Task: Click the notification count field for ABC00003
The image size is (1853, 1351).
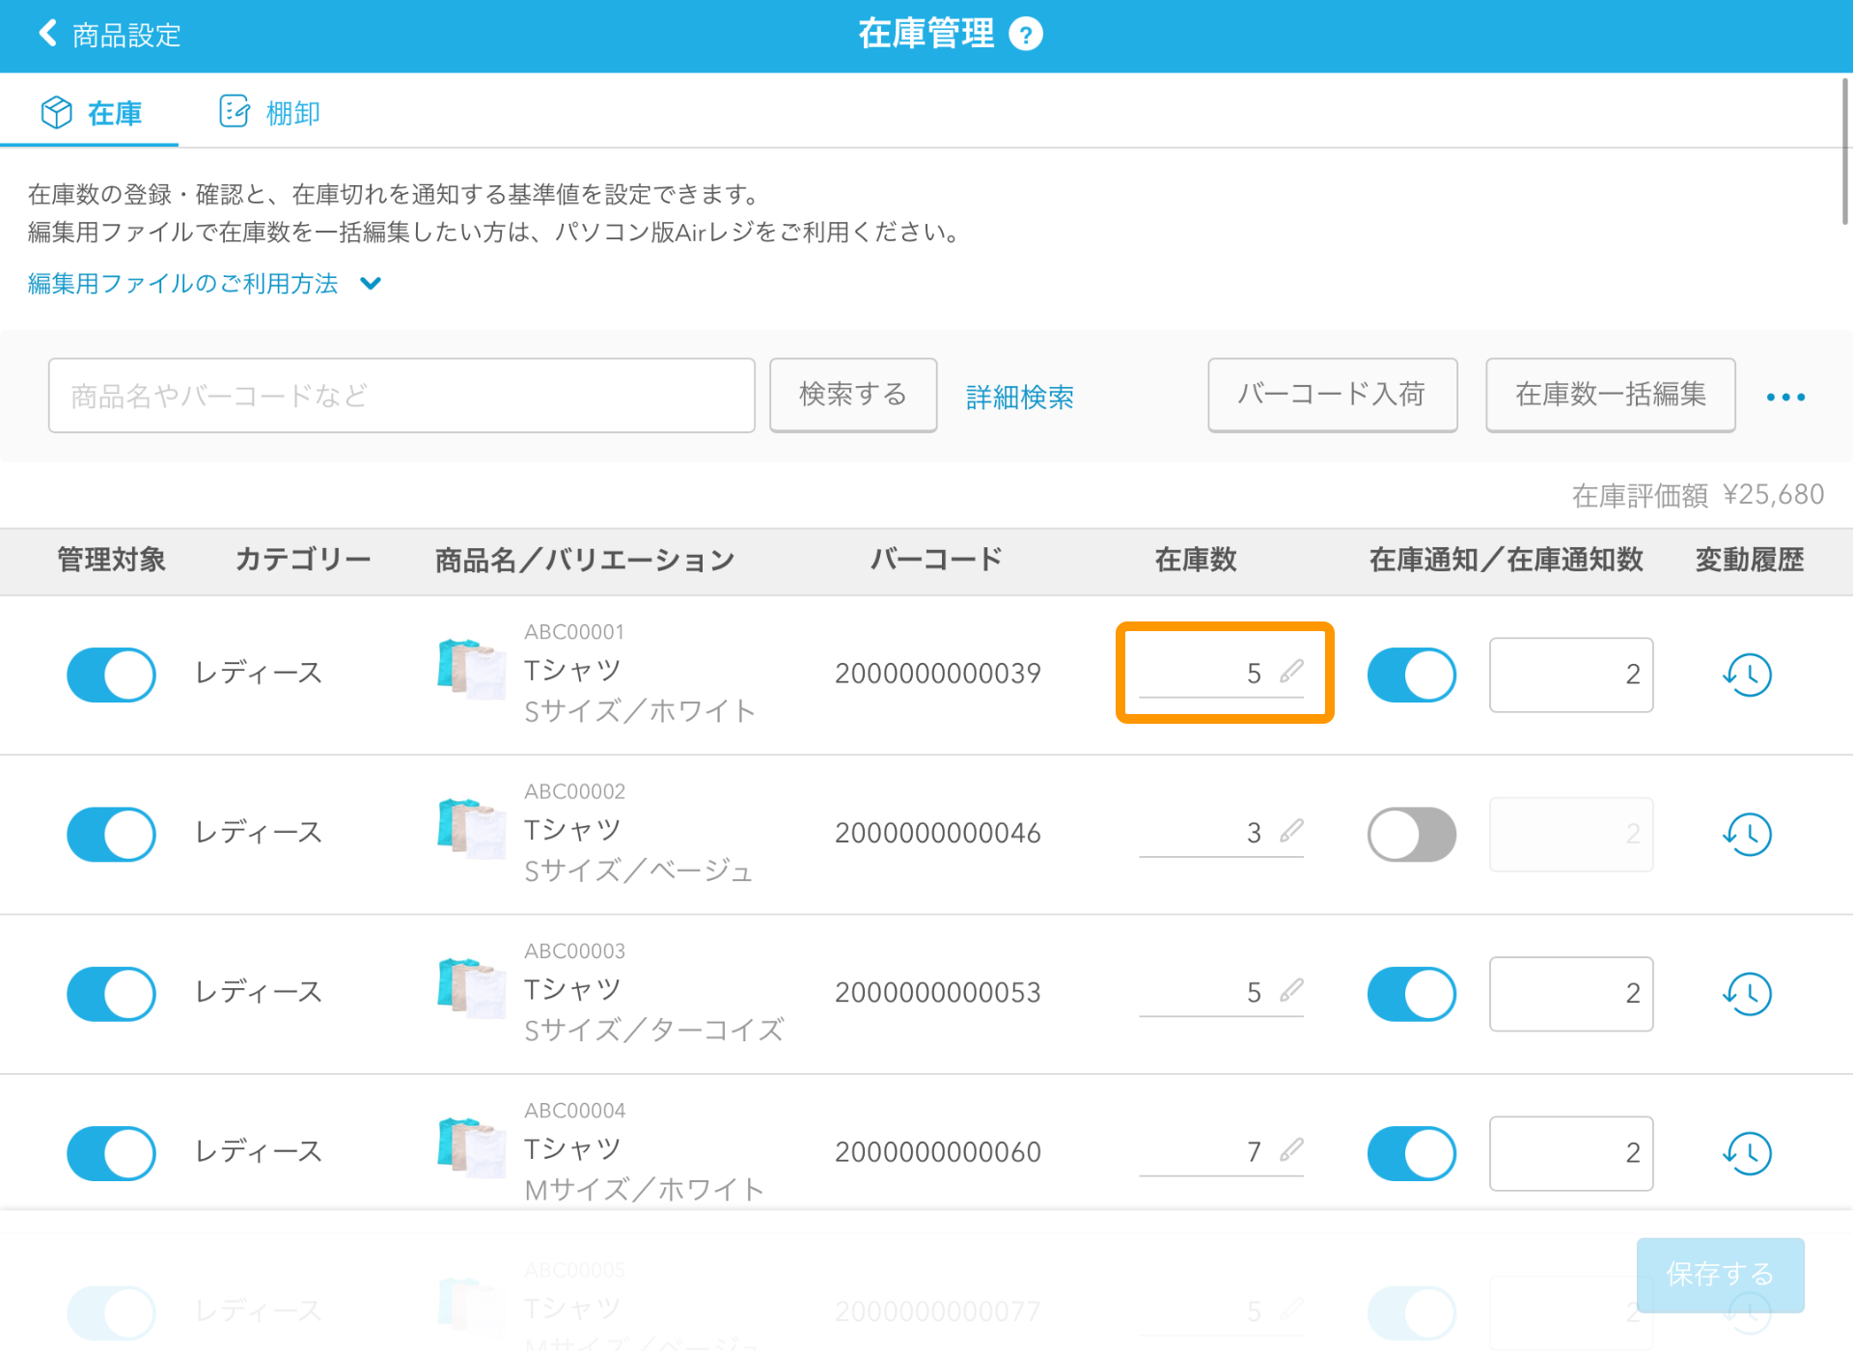Action: point(1571,993)
